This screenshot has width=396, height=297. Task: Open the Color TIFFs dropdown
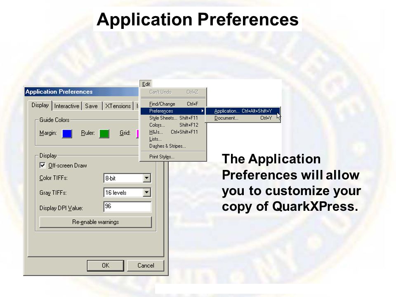[x=127, y=178]
